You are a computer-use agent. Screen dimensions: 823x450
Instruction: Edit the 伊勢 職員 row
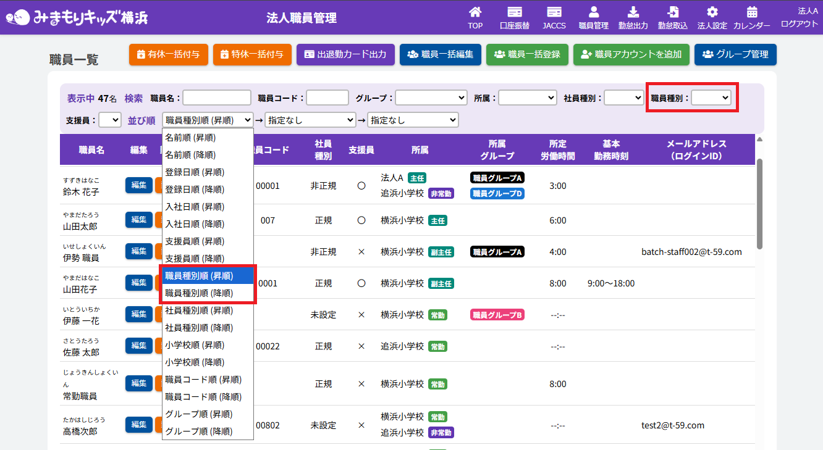[x=139, y=251]
